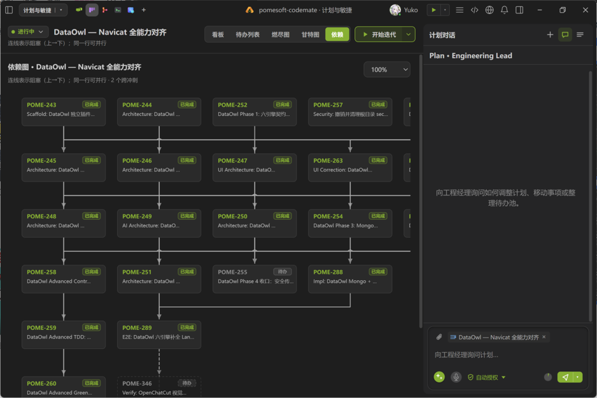Select the 依赖 tab
This screenshot has width=597, height=398.
tap(337, 34)
